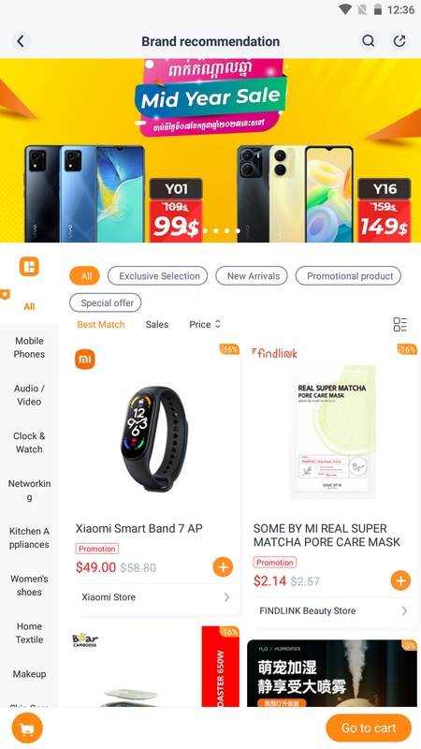Open Xiaomi Store via chevron
The height and width of the screenshot is (749, 421).
[x=226, y=597]
